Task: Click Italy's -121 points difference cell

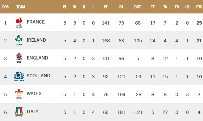Action: click(138, 112)
